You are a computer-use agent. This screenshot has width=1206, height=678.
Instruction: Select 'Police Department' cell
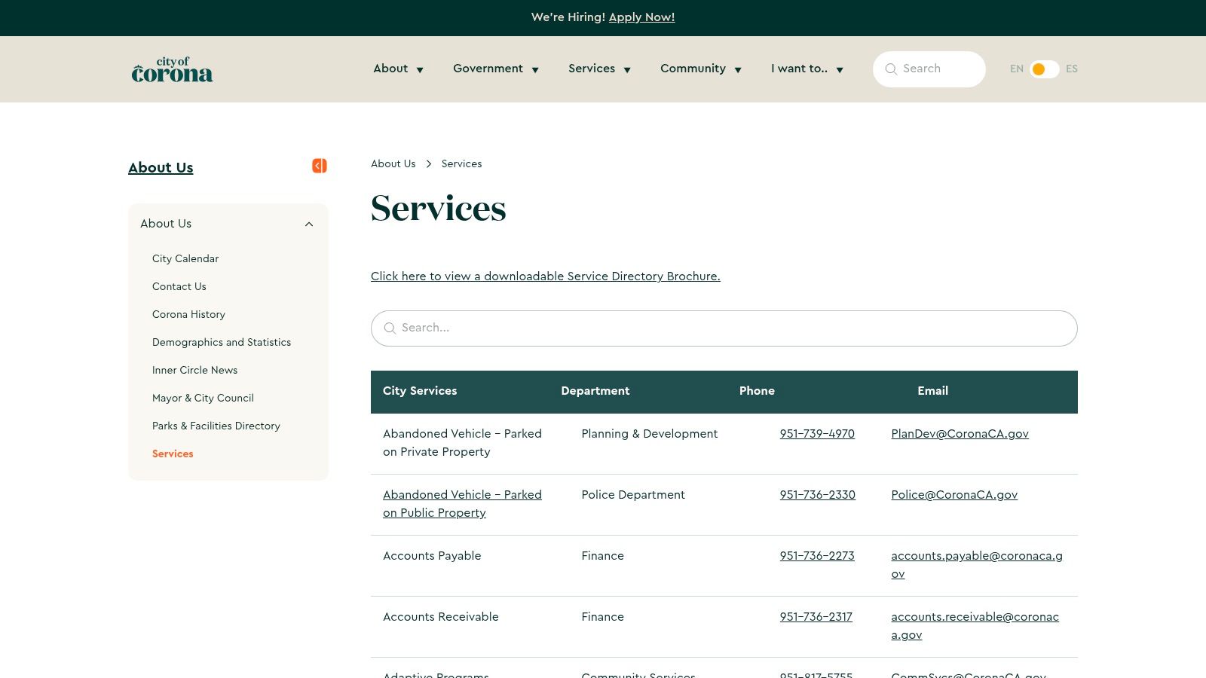(x=633, y=495)
